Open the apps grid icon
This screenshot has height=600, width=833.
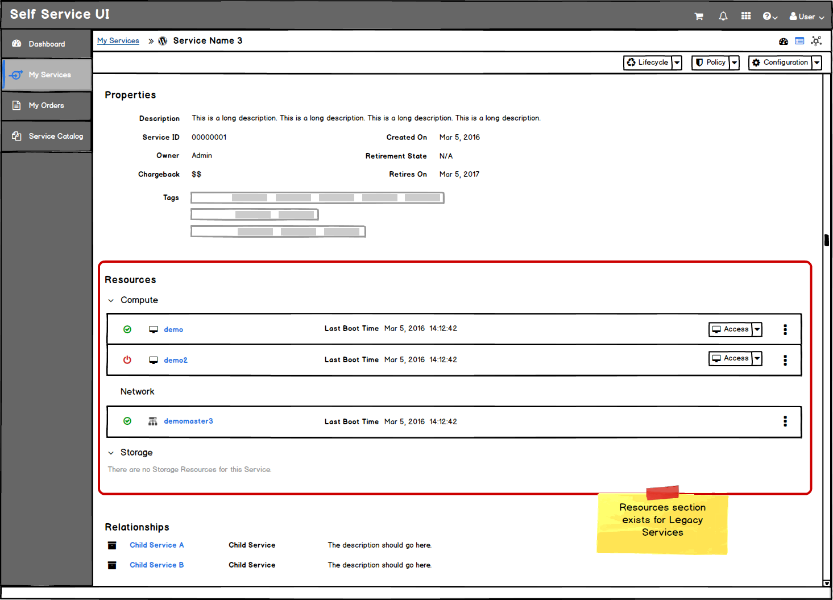pyautogui.click(x=746, y=16)
